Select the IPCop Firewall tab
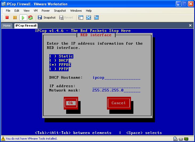Viewport: 195px width, 142px height. pos(26,26)
